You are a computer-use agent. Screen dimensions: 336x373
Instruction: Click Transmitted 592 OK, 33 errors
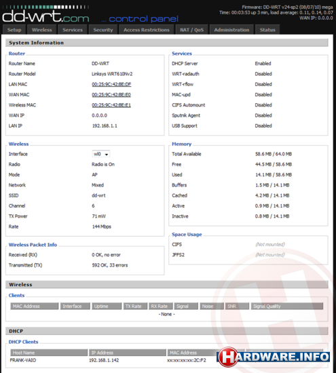click(110, 265)
